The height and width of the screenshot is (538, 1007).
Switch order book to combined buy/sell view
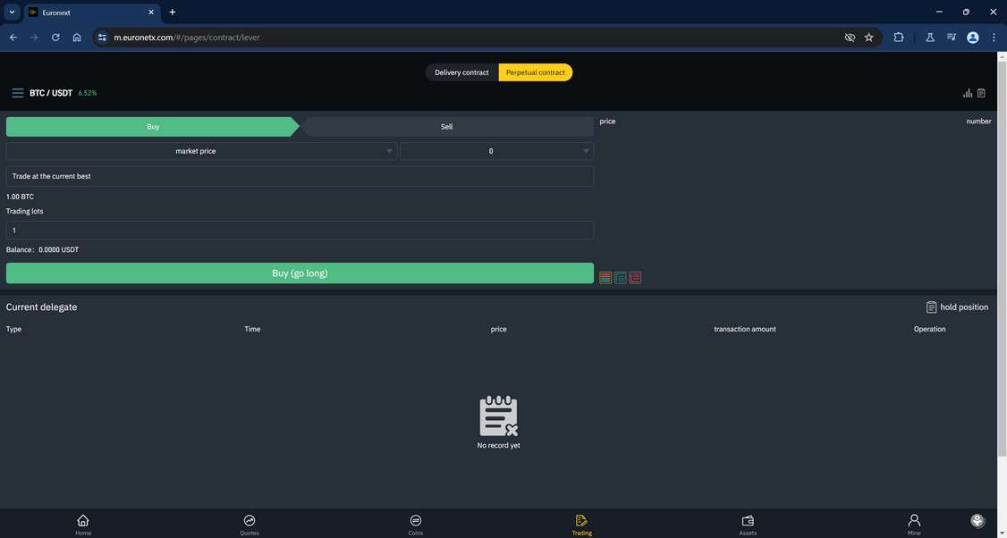tap(604, 277)
